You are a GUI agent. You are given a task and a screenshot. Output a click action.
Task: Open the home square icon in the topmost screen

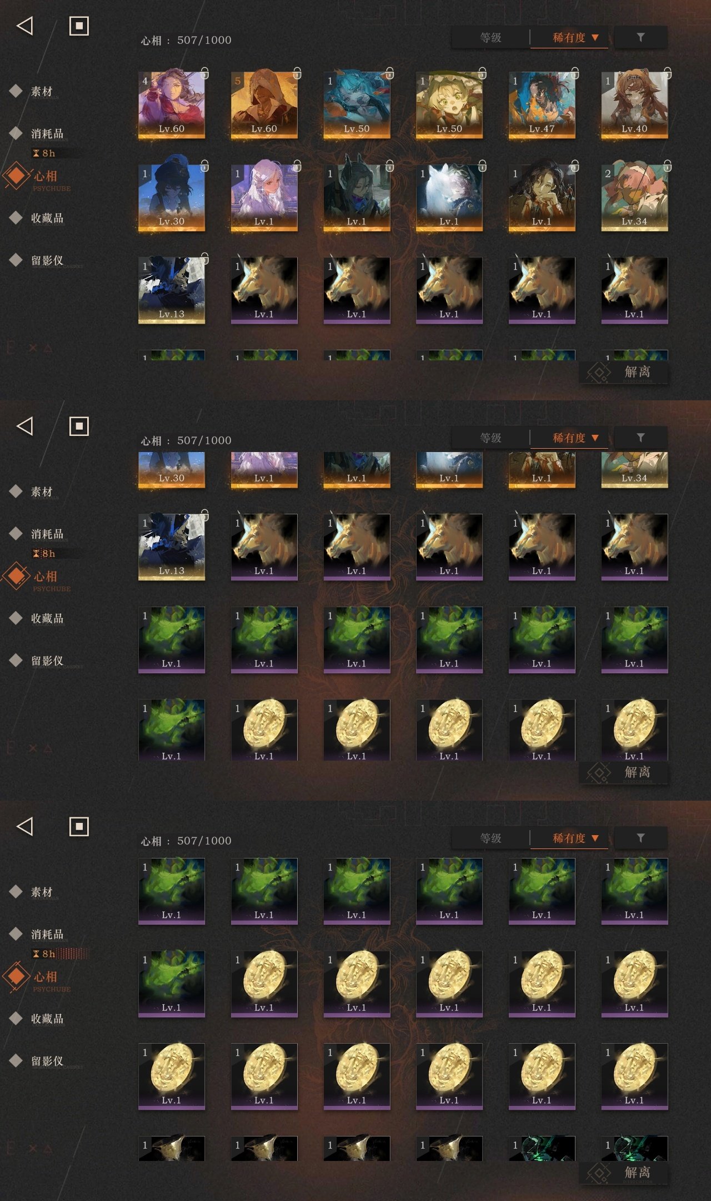pyautogui.click(x=79, y=26)
